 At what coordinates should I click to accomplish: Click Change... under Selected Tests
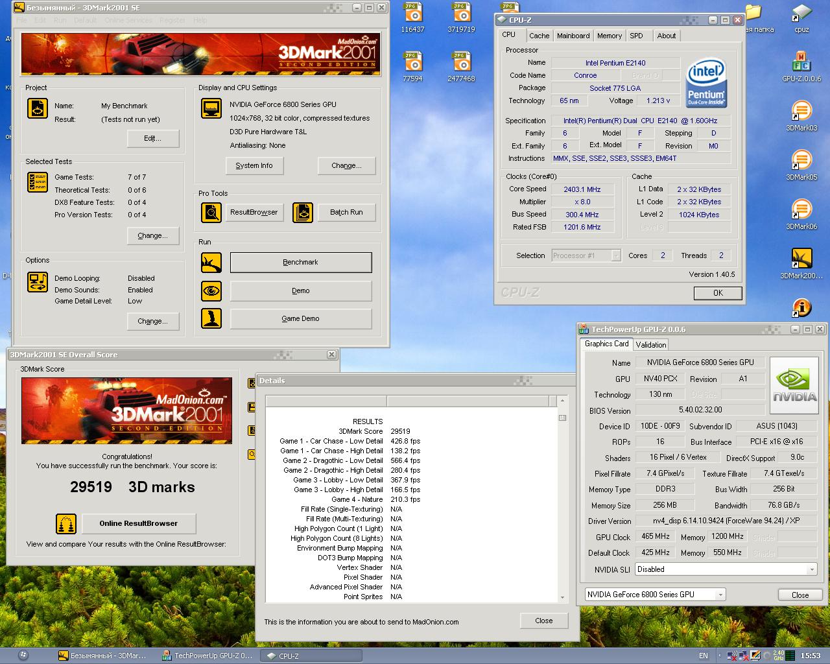(x=152, y=235)
